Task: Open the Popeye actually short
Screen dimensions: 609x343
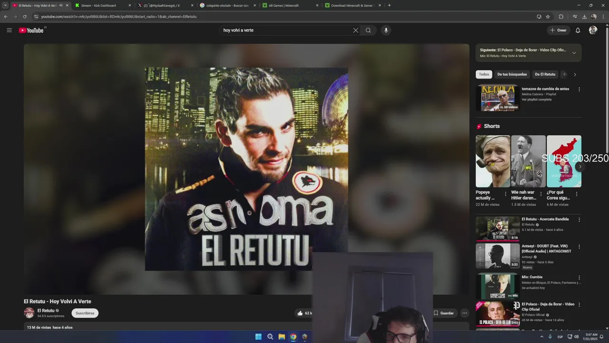Action: (x=493, y=161)
